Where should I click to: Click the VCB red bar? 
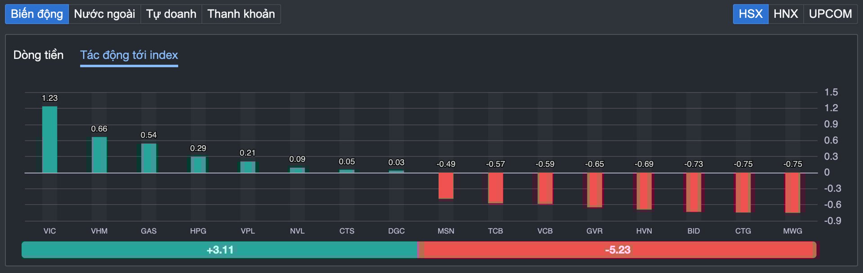click(x=545, y=188)
